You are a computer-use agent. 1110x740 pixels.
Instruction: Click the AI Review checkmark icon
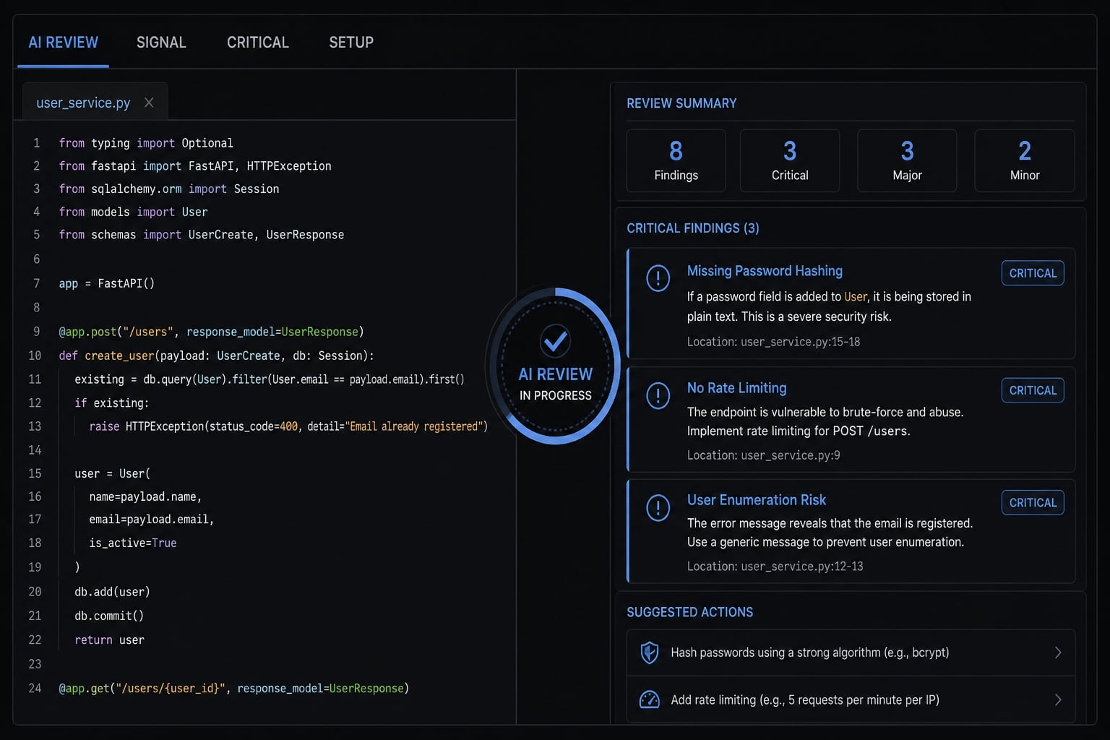point(556,340)
